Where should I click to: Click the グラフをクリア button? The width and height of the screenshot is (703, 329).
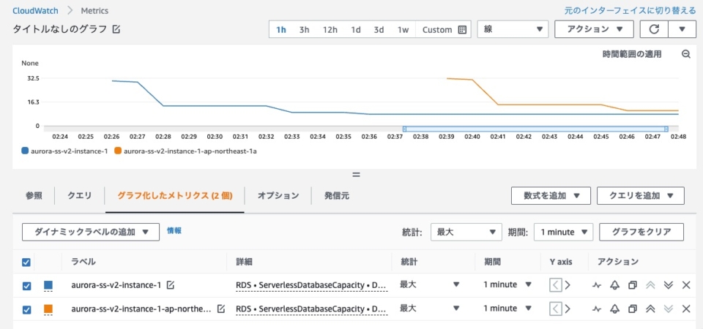(641, 232)
